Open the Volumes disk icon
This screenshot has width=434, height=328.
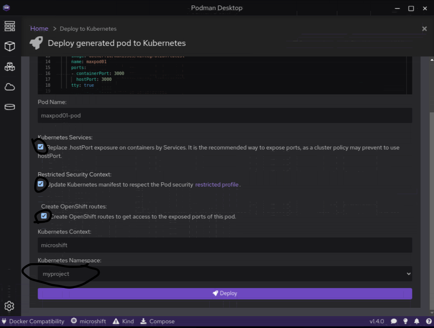[10, 107]
